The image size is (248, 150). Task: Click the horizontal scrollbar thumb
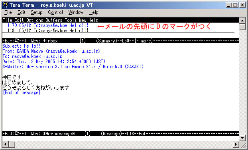(12, 144)
